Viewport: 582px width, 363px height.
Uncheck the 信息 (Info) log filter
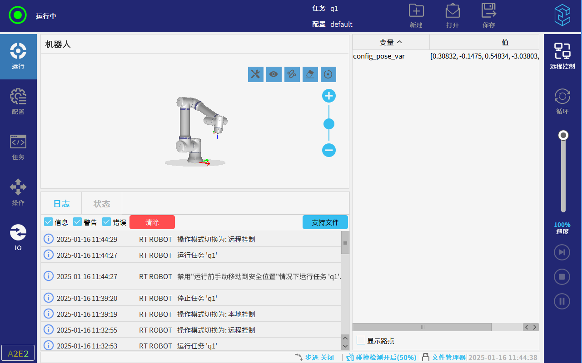49,222
